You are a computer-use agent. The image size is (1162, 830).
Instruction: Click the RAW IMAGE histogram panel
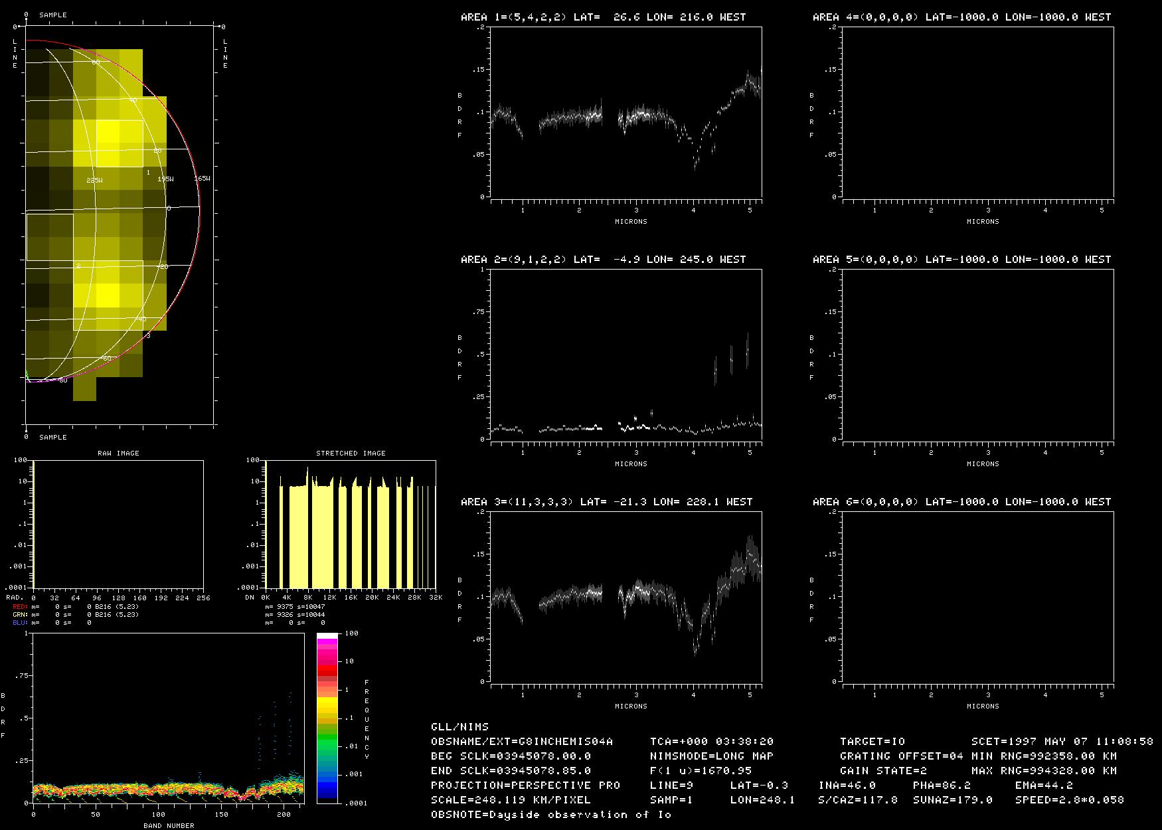(118, 524)
